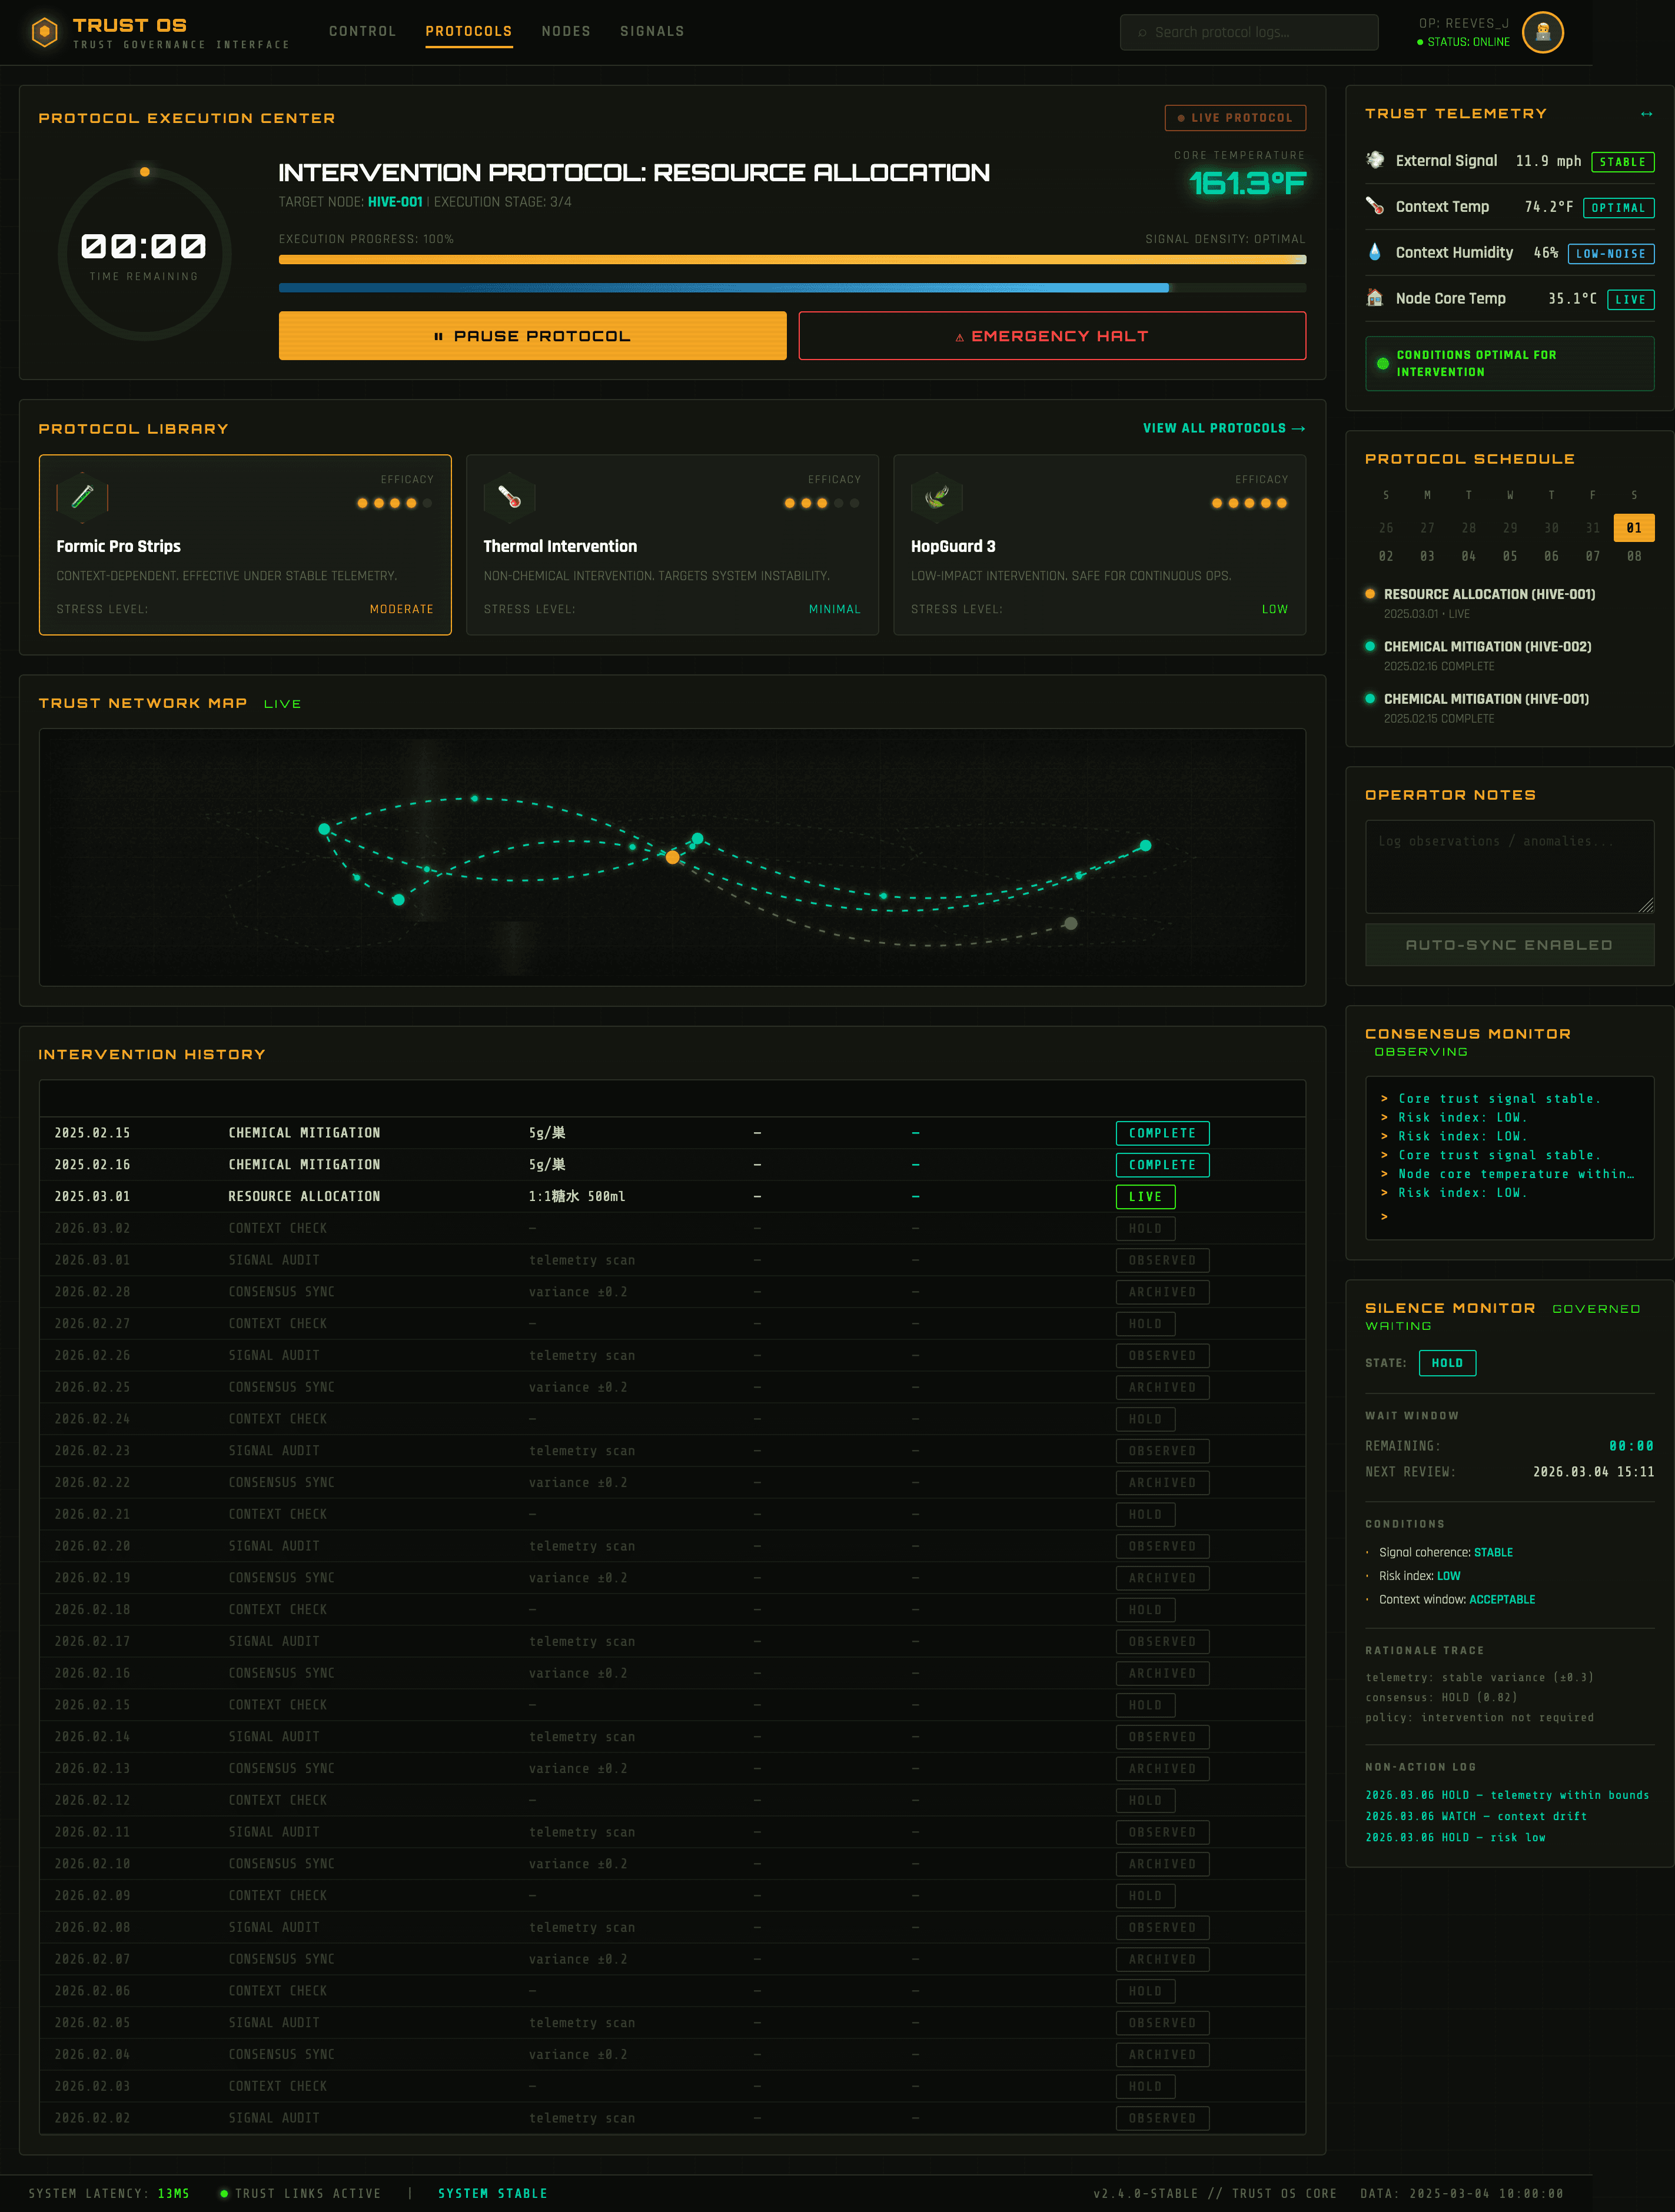
Task: Click the Trust OS hexagon logo
Action: (x=44, y=32)
